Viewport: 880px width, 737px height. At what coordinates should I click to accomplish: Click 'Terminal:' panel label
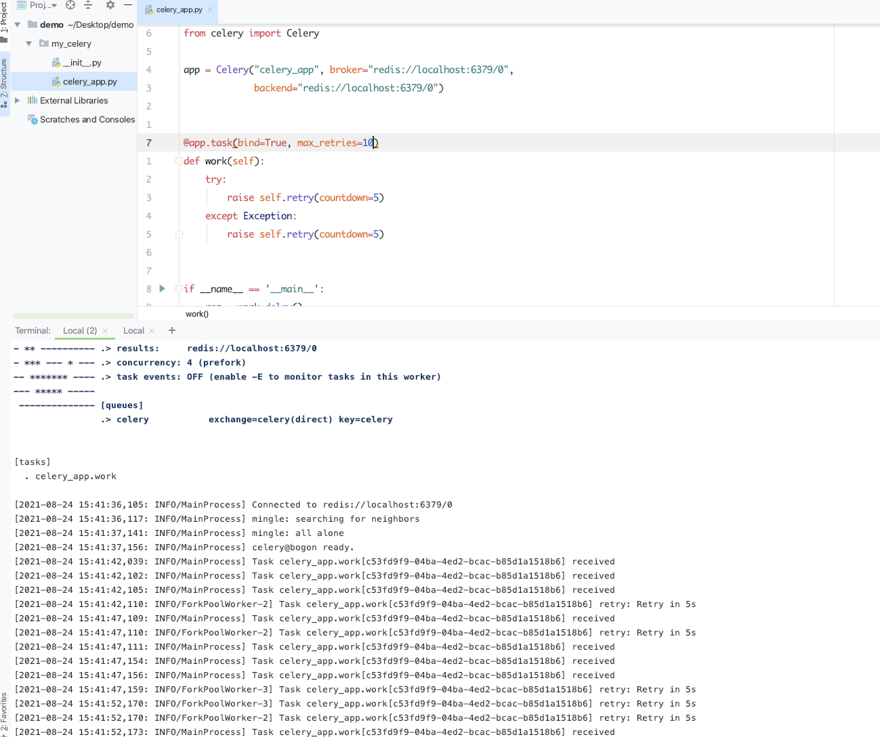(33, 330)
